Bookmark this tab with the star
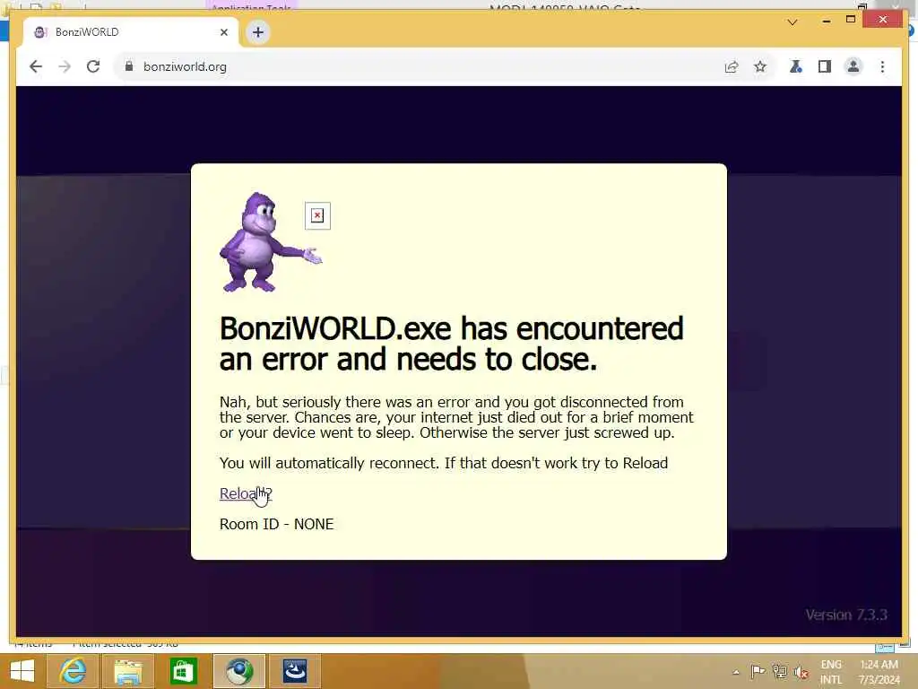918x689 pixels. pyautogui.click(x=760, y=66)
